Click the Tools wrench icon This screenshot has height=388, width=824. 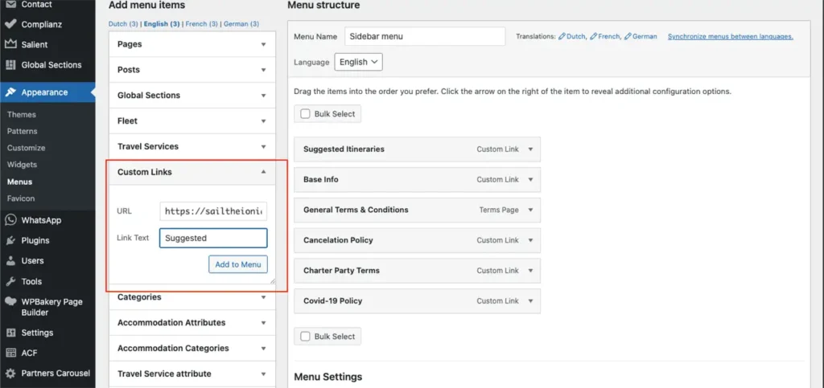(10, 282)
